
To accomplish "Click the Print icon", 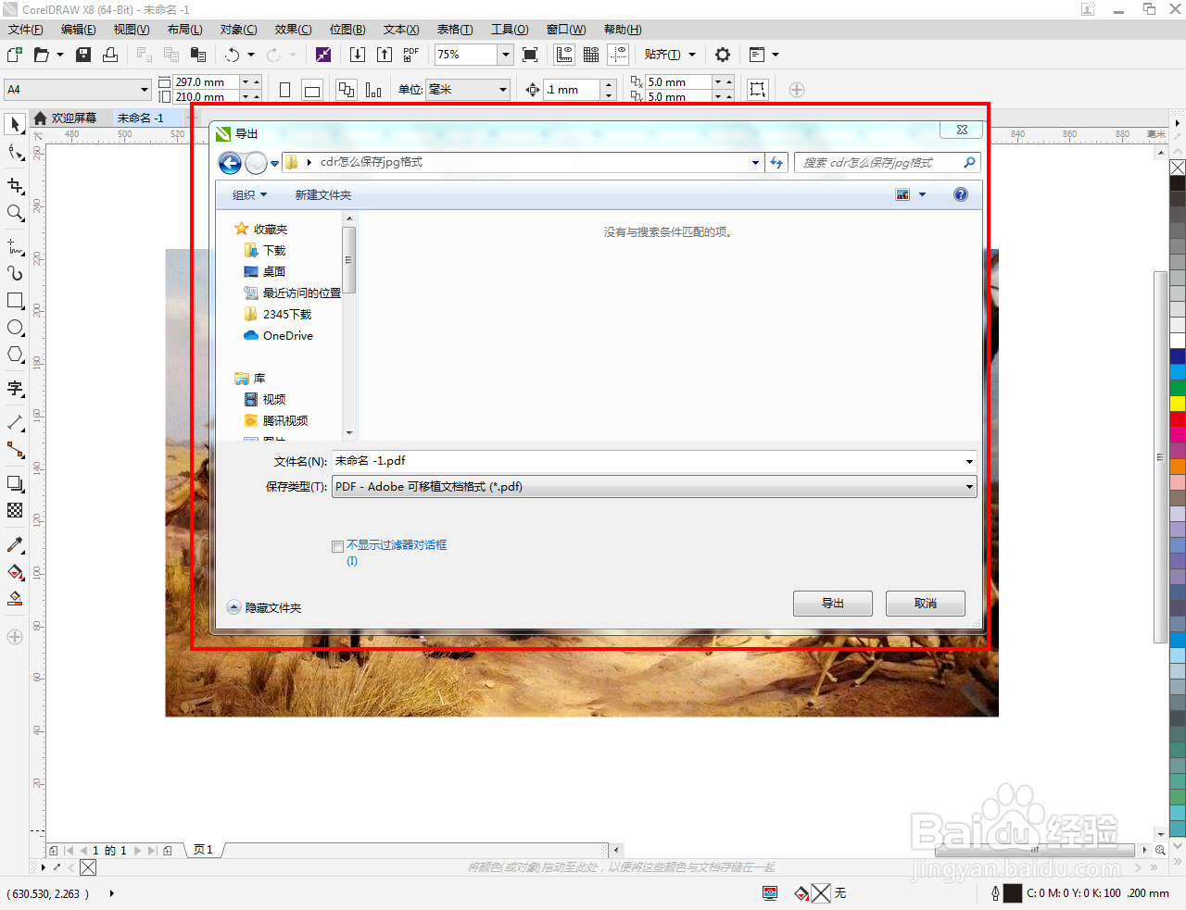I will (110, 55).
